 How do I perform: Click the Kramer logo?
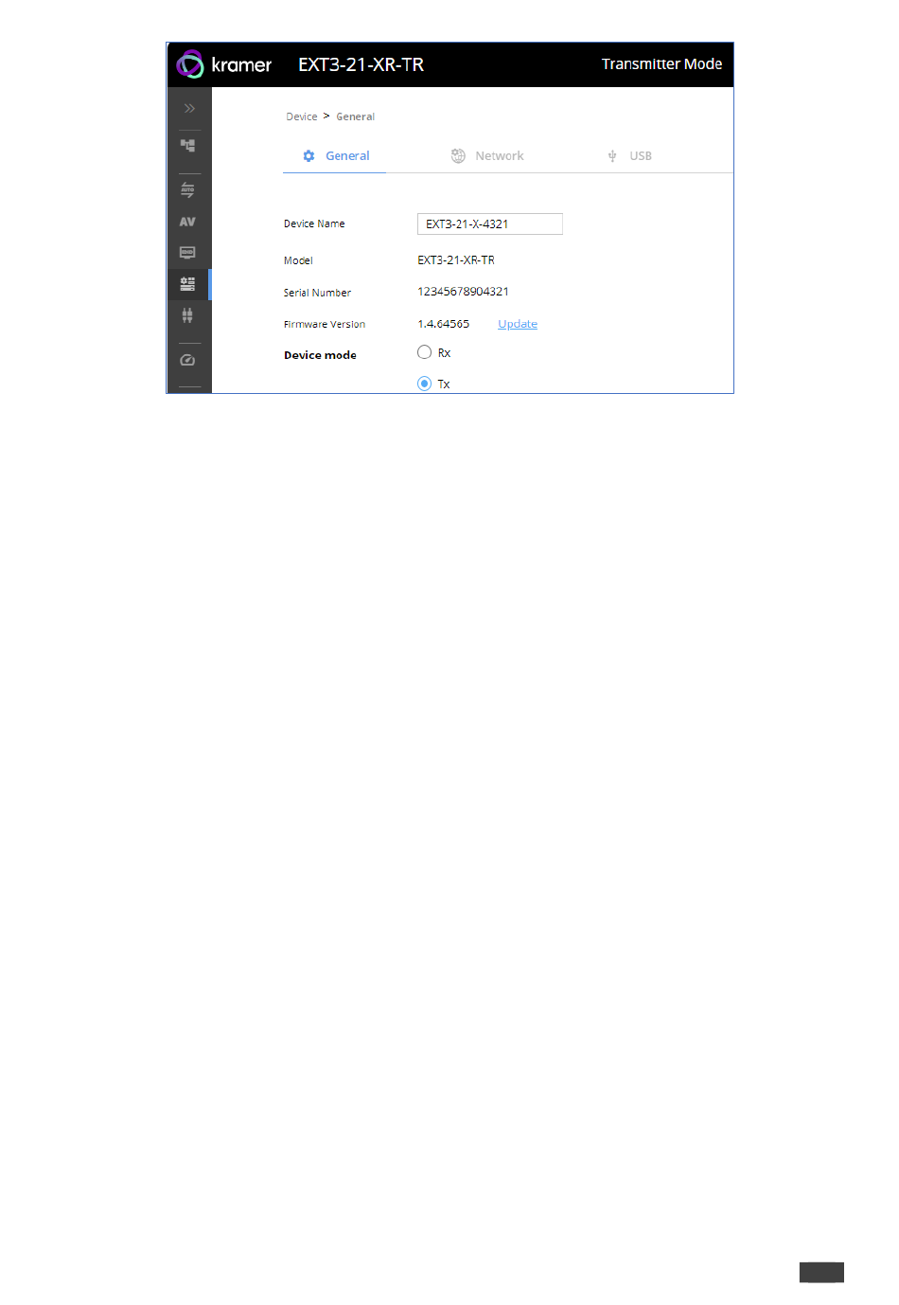224,64
